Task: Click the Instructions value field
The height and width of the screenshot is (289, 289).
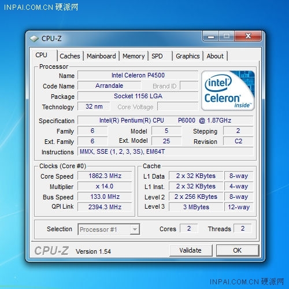Action: [x=165, y=151]
